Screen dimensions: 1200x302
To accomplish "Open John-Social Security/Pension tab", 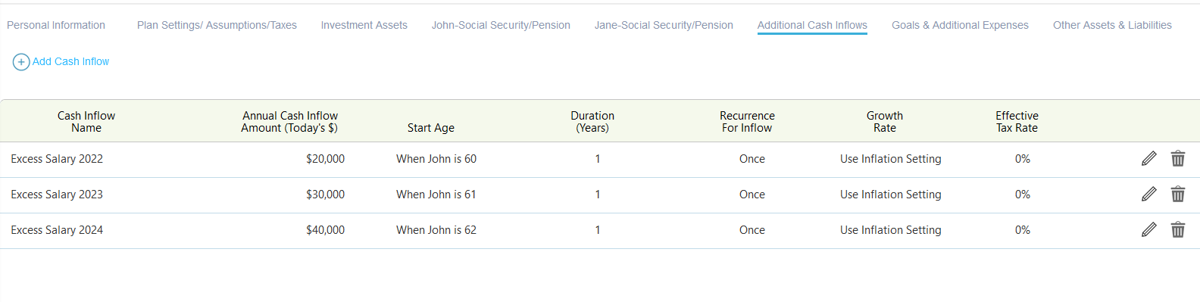I will [501, 25].
